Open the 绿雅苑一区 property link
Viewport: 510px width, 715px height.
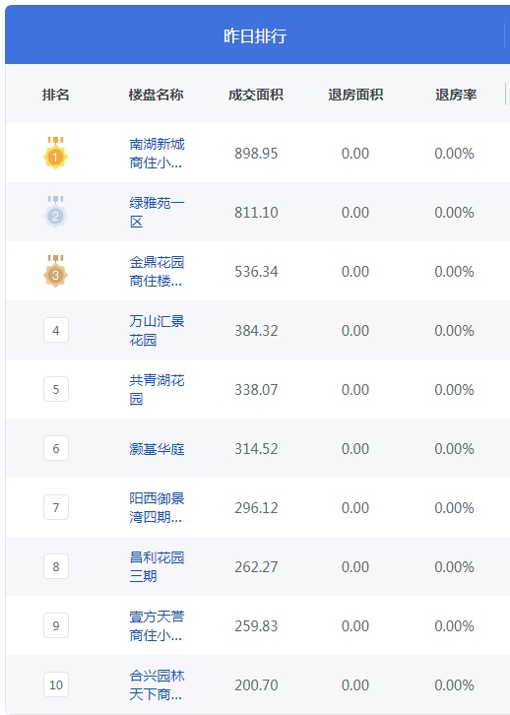click(157, 212)
